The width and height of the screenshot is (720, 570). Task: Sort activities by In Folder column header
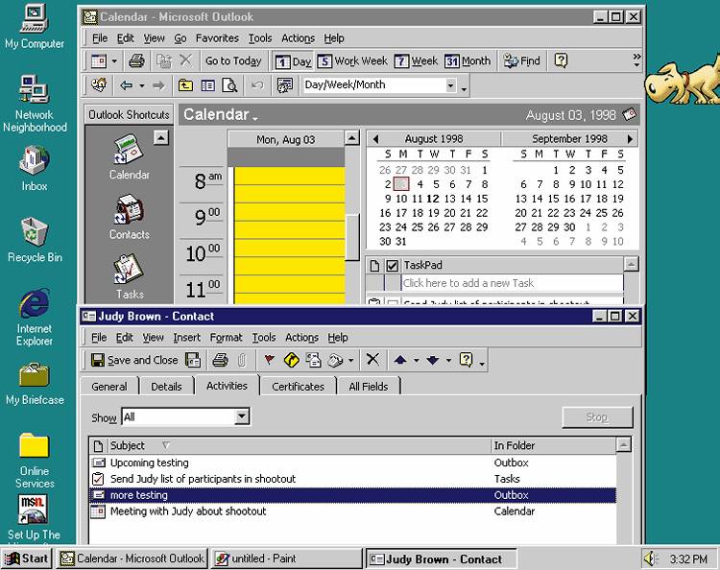click(x=554, y=445)
